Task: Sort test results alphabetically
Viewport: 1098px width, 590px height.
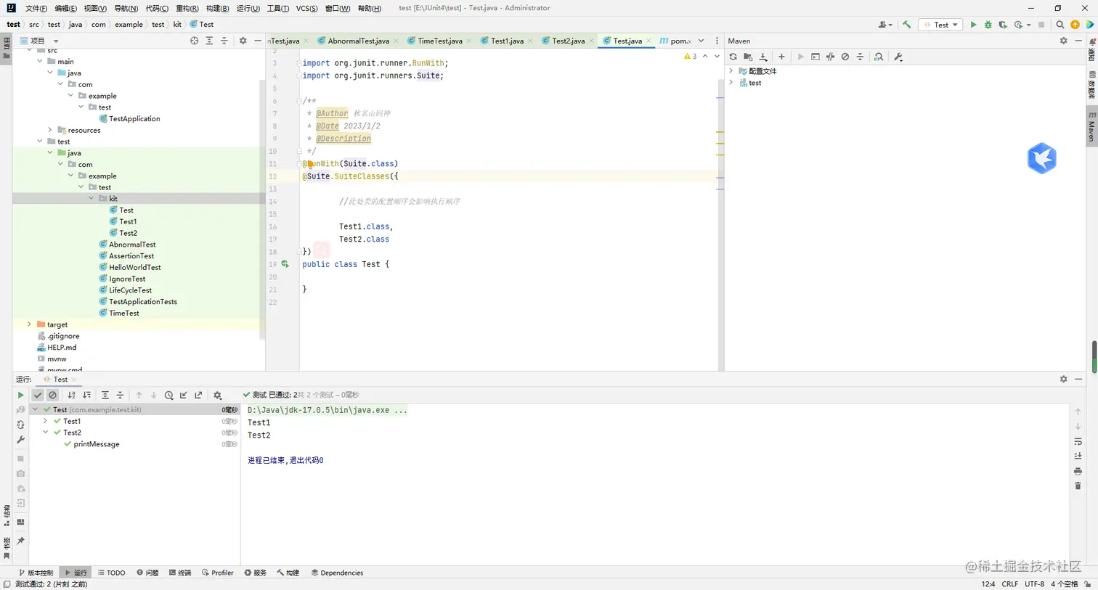Action: pos(71,396)
